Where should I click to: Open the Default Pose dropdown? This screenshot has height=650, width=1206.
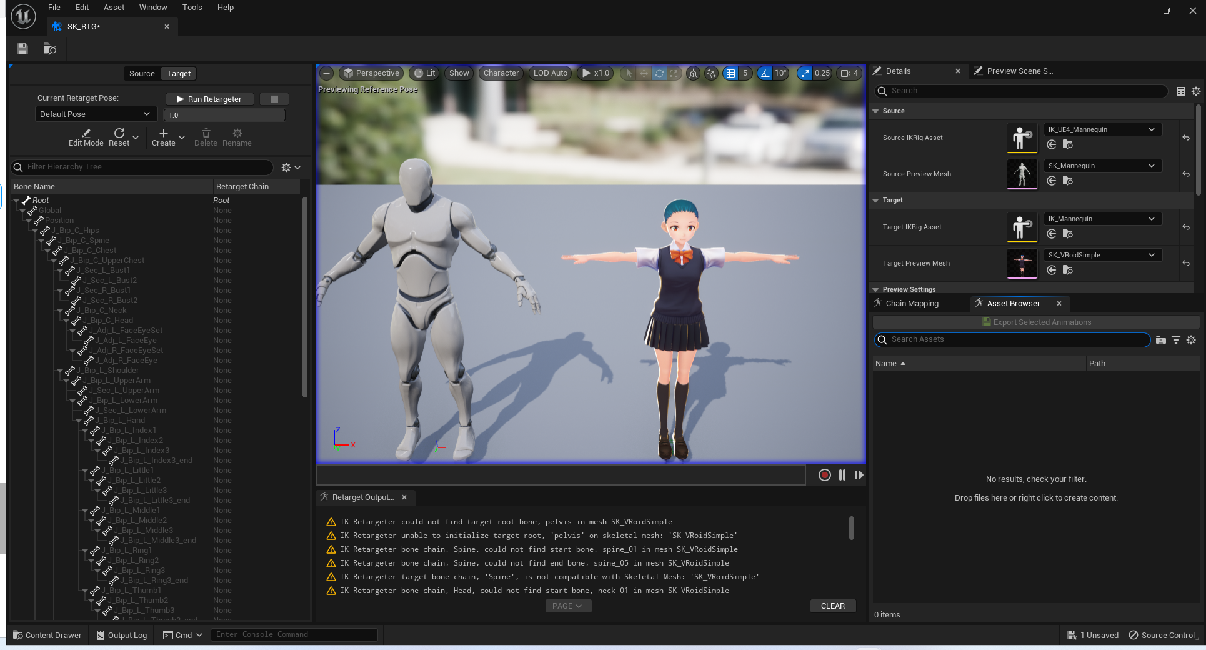95,114
